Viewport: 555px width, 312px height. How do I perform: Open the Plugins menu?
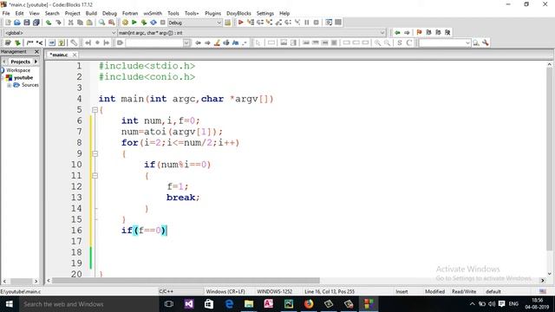point(212,13)
